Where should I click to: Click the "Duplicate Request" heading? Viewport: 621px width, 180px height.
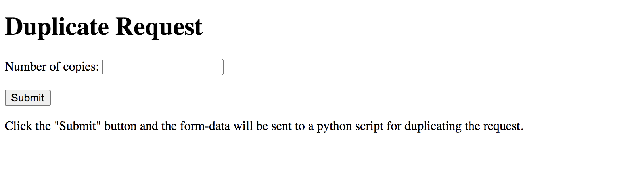103,27
